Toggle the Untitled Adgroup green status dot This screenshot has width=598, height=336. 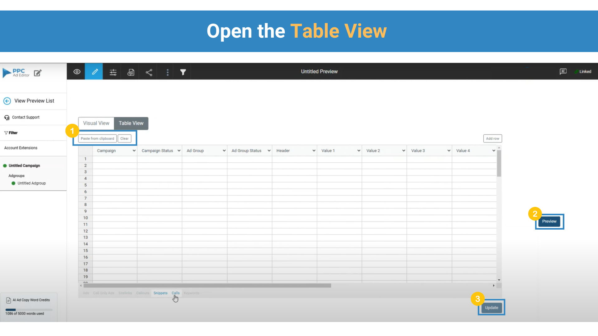pyautogui.click(x=13, y=183)
